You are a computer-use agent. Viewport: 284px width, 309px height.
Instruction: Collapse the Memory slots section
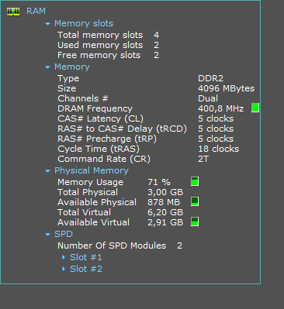(x=47, y=24)
